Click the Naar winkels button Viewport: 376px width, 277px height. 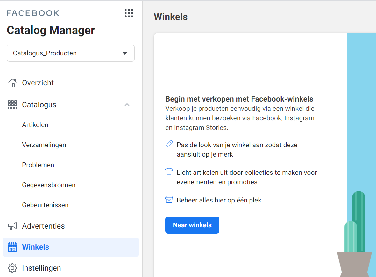coord(192,225)
